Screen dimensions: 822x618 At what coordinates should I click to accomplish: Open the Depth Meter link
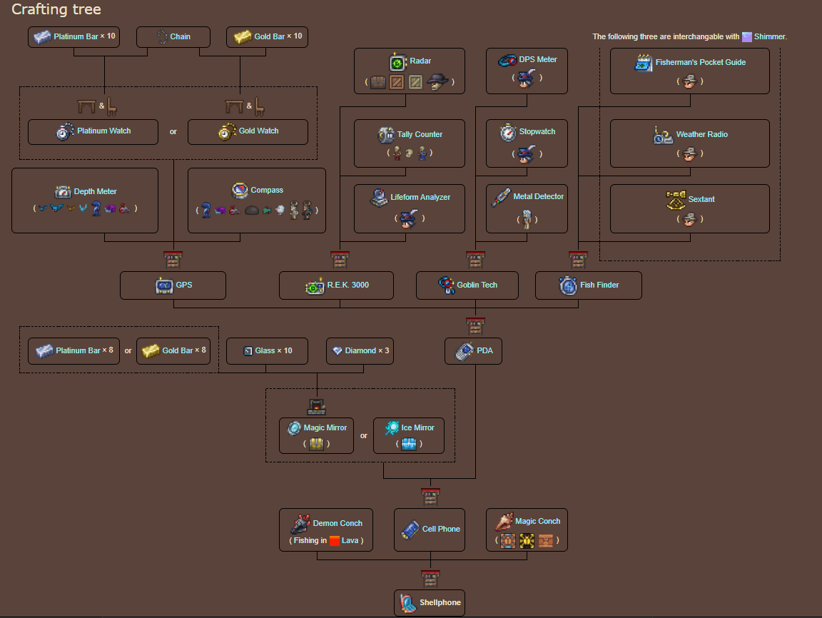click(95, 192)
